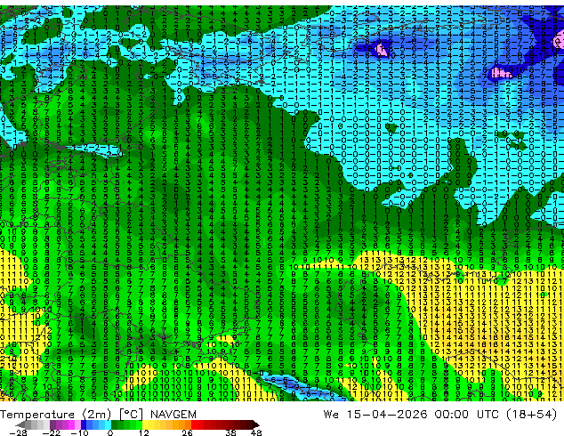Click the '26' legend label
The image size is (564, 436).
point(187,432)
